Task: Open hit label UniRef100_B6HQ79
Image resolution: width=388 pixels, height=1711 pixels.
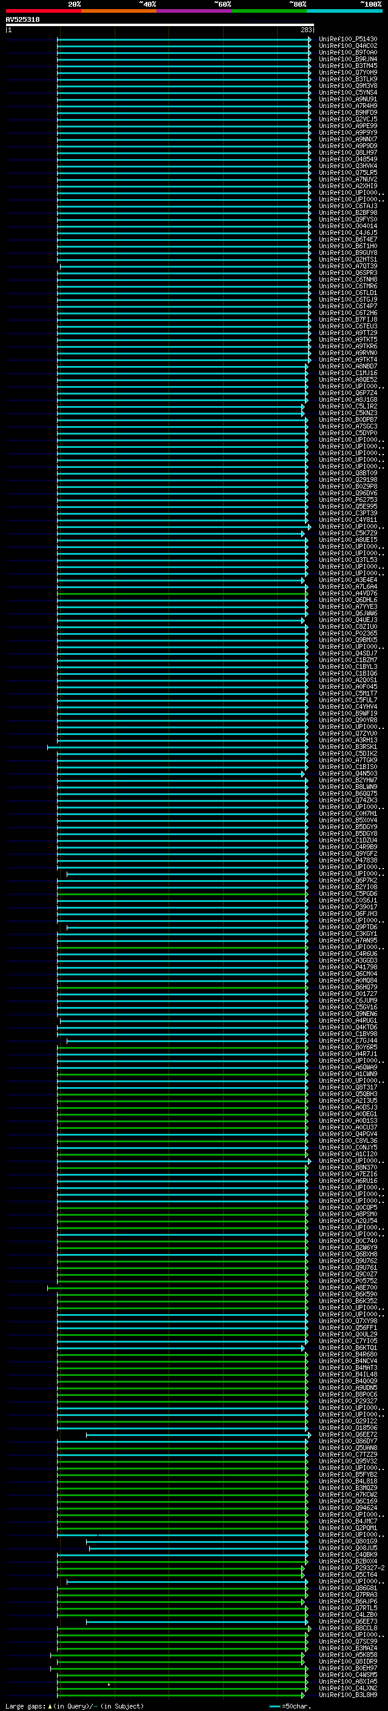Action: (347, 987)
